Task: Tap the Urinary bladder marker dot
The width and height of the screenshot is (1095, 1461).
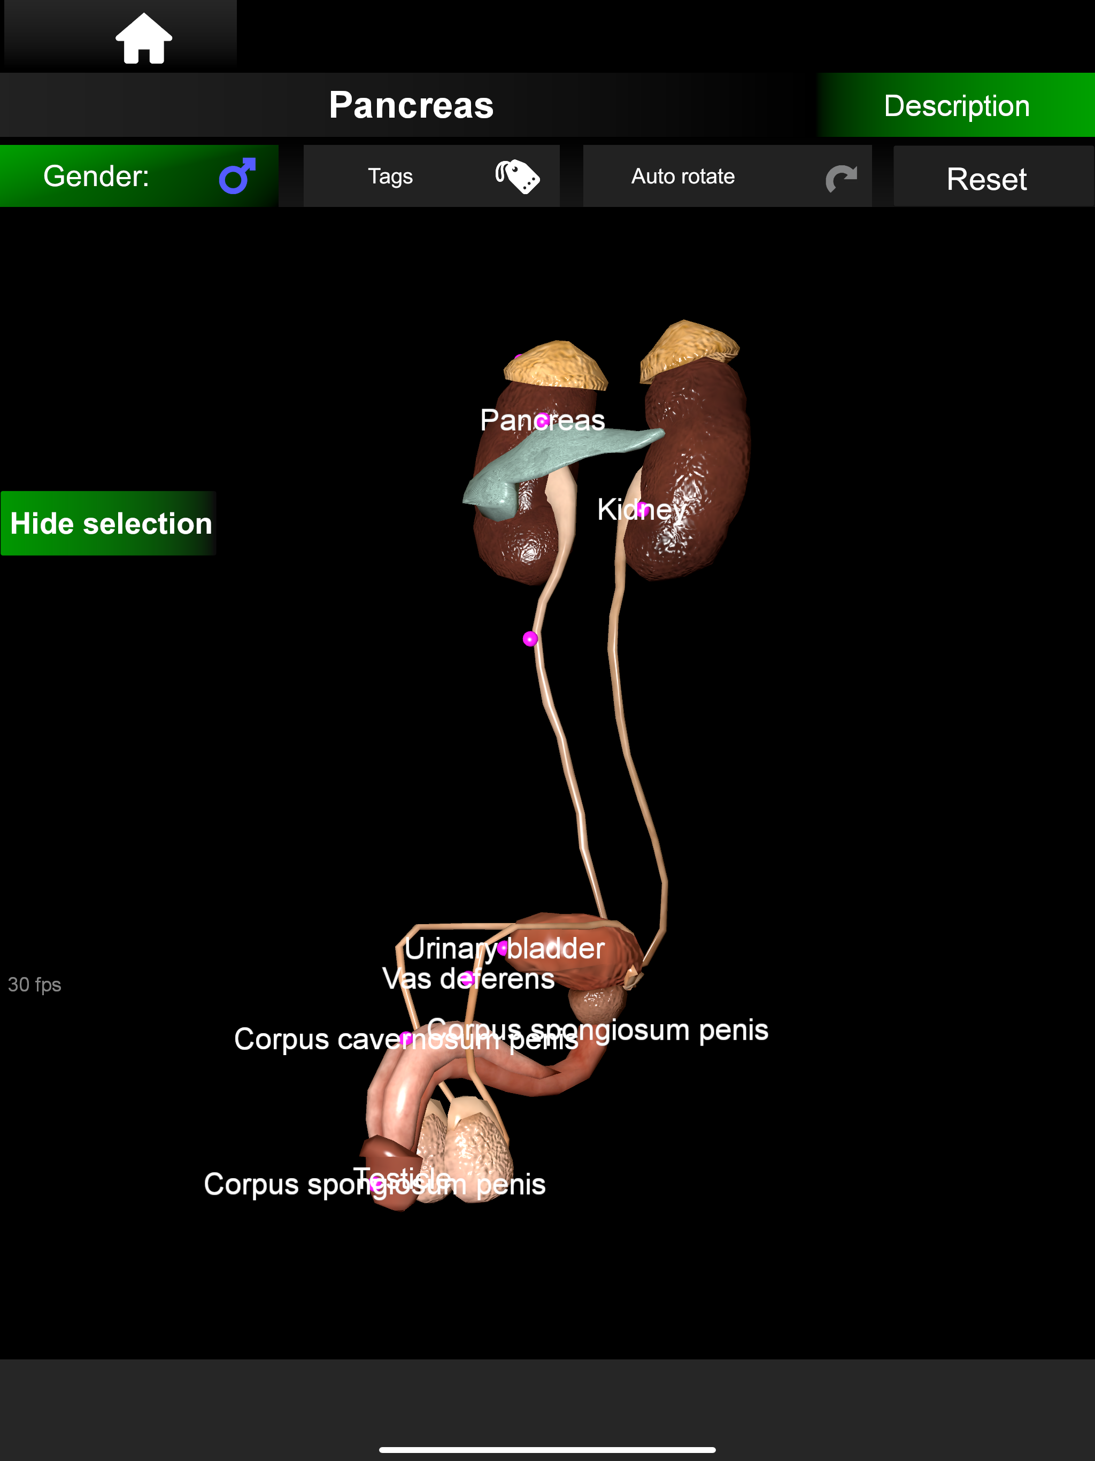Action: 503,949
